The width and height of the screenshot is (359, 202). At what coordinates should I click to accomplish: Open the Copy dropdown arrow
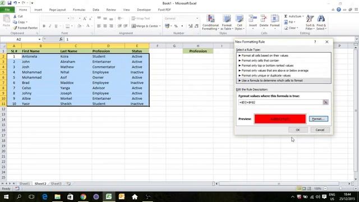pyautogui.click(x=26, y=22)
